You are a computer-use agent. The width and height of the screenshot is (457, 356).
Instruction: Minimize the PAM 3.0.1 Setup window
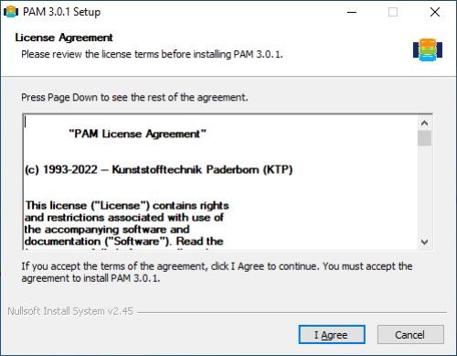pos(352,12)
